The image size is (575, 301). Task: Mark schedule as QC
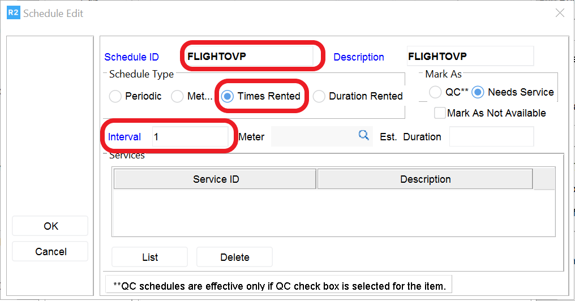click(435, 92)
